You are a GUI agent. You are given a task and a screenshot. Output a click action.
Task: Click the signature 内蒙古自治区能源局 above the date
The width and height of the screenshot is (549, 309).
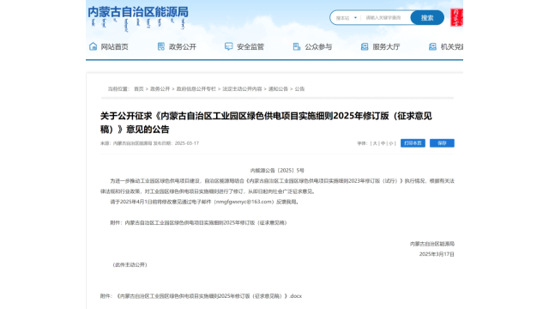[x=432, y=244]
